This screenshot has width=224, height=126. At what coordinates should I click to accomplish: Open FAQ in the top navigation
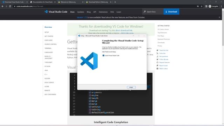(x=112, y=12)
